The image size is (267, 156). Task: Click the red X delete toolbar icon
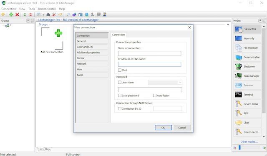coord(17,15)
